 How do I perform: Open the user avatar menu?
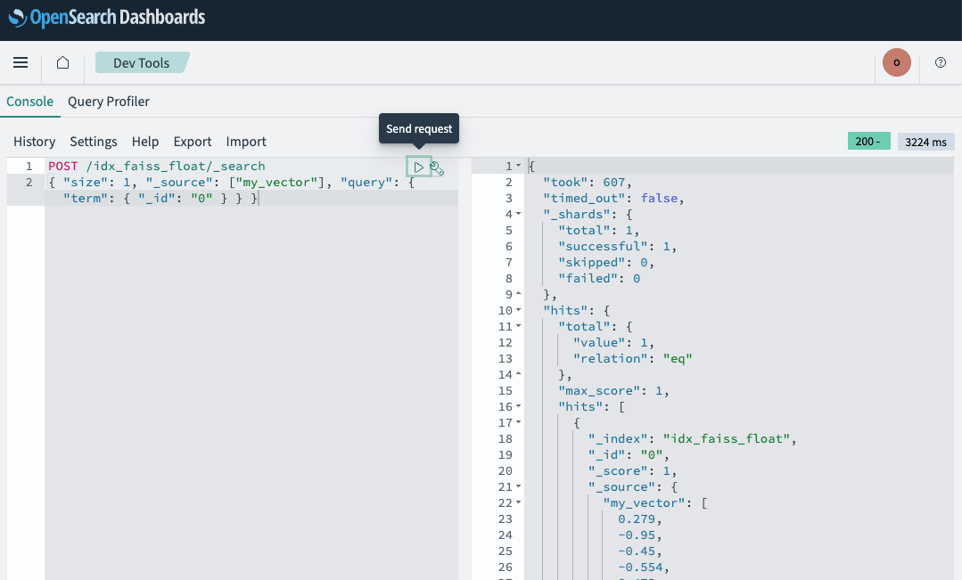click(896, 62)
